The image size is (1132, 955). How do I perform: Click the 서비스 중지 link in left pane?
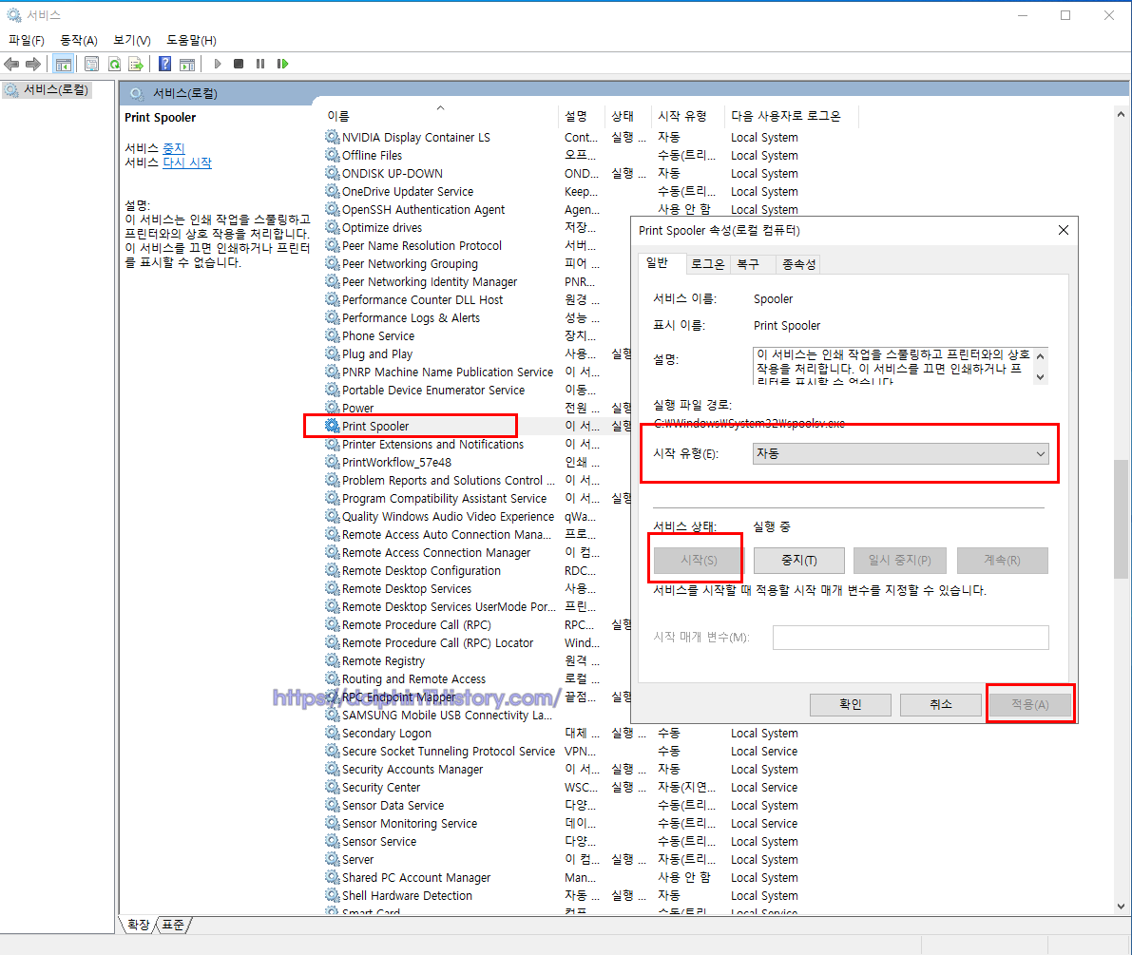[173, 148]
